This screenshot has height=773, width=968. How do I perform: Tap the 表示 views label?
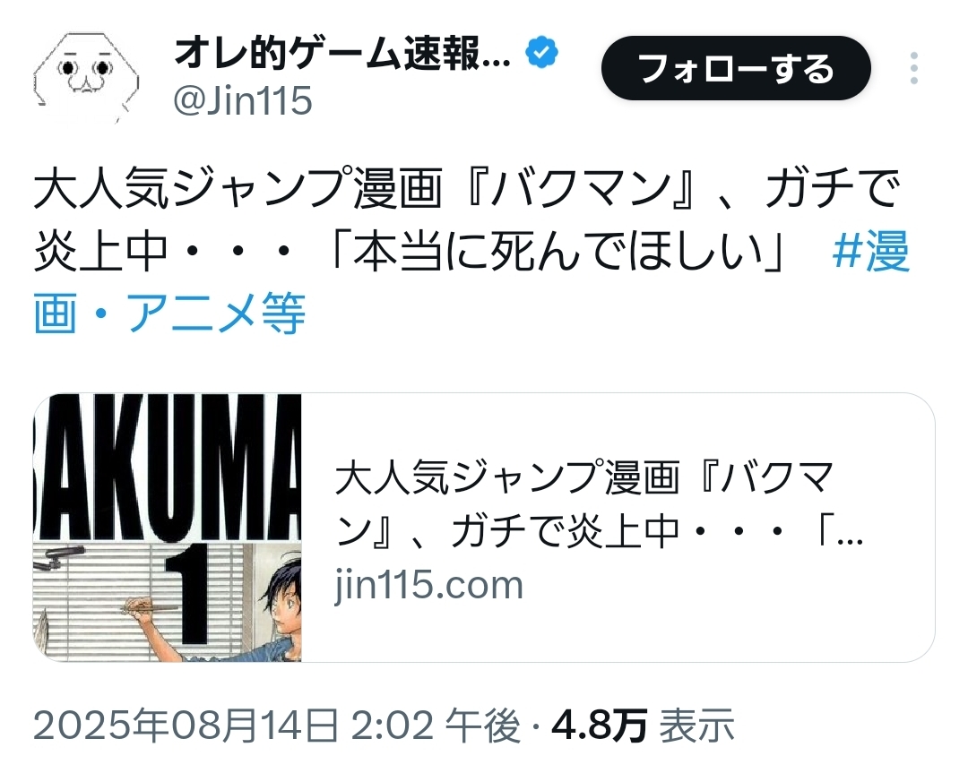coord(697,725)
